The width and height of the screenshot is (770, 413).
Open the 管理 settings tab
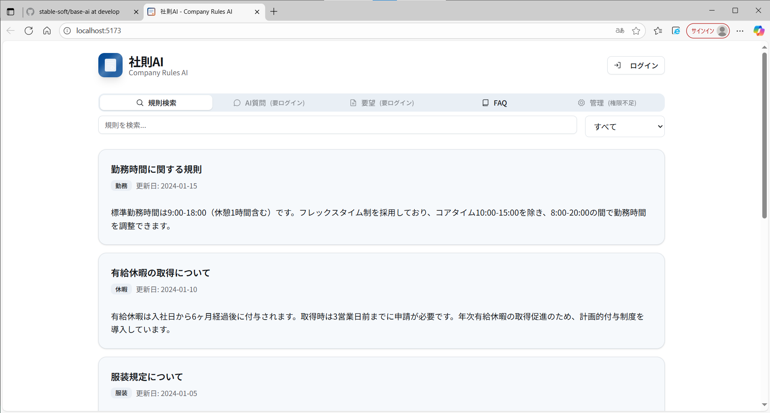pyautogui.click(x=607, y=103)
